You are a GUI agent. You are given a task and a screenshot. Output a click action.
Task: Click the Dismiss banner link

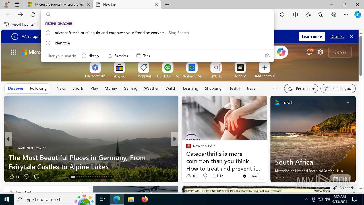337,36
